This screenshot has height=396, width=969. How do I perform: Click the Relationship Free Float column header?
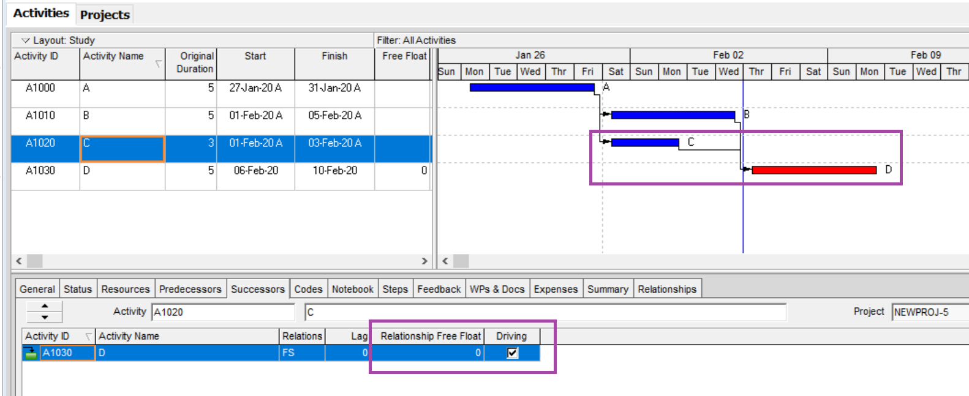tap(430, 336)
